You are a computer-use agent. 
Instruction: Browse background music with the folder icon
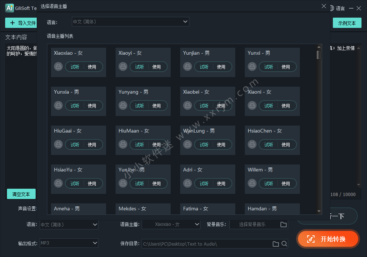(283, 224)
